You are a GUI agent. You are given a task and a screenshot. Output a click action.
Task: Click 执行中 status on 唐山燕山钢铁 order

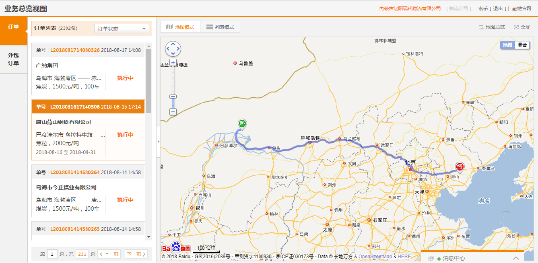coord(125,135)
